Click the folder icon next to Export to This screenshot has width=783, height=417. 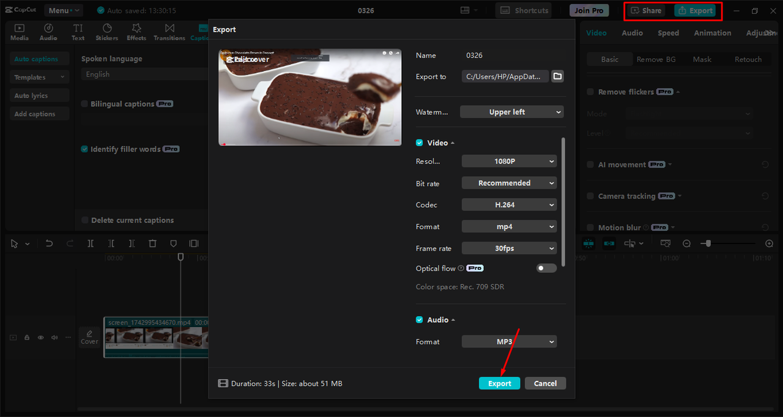(557, 76)
